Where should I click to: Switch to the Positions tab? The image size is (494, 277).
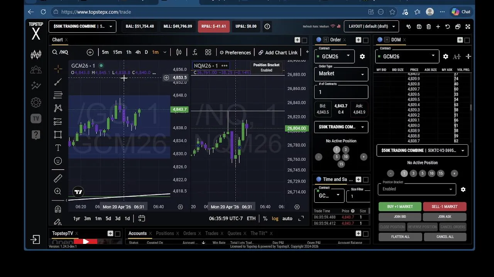(x=165, y=233)
